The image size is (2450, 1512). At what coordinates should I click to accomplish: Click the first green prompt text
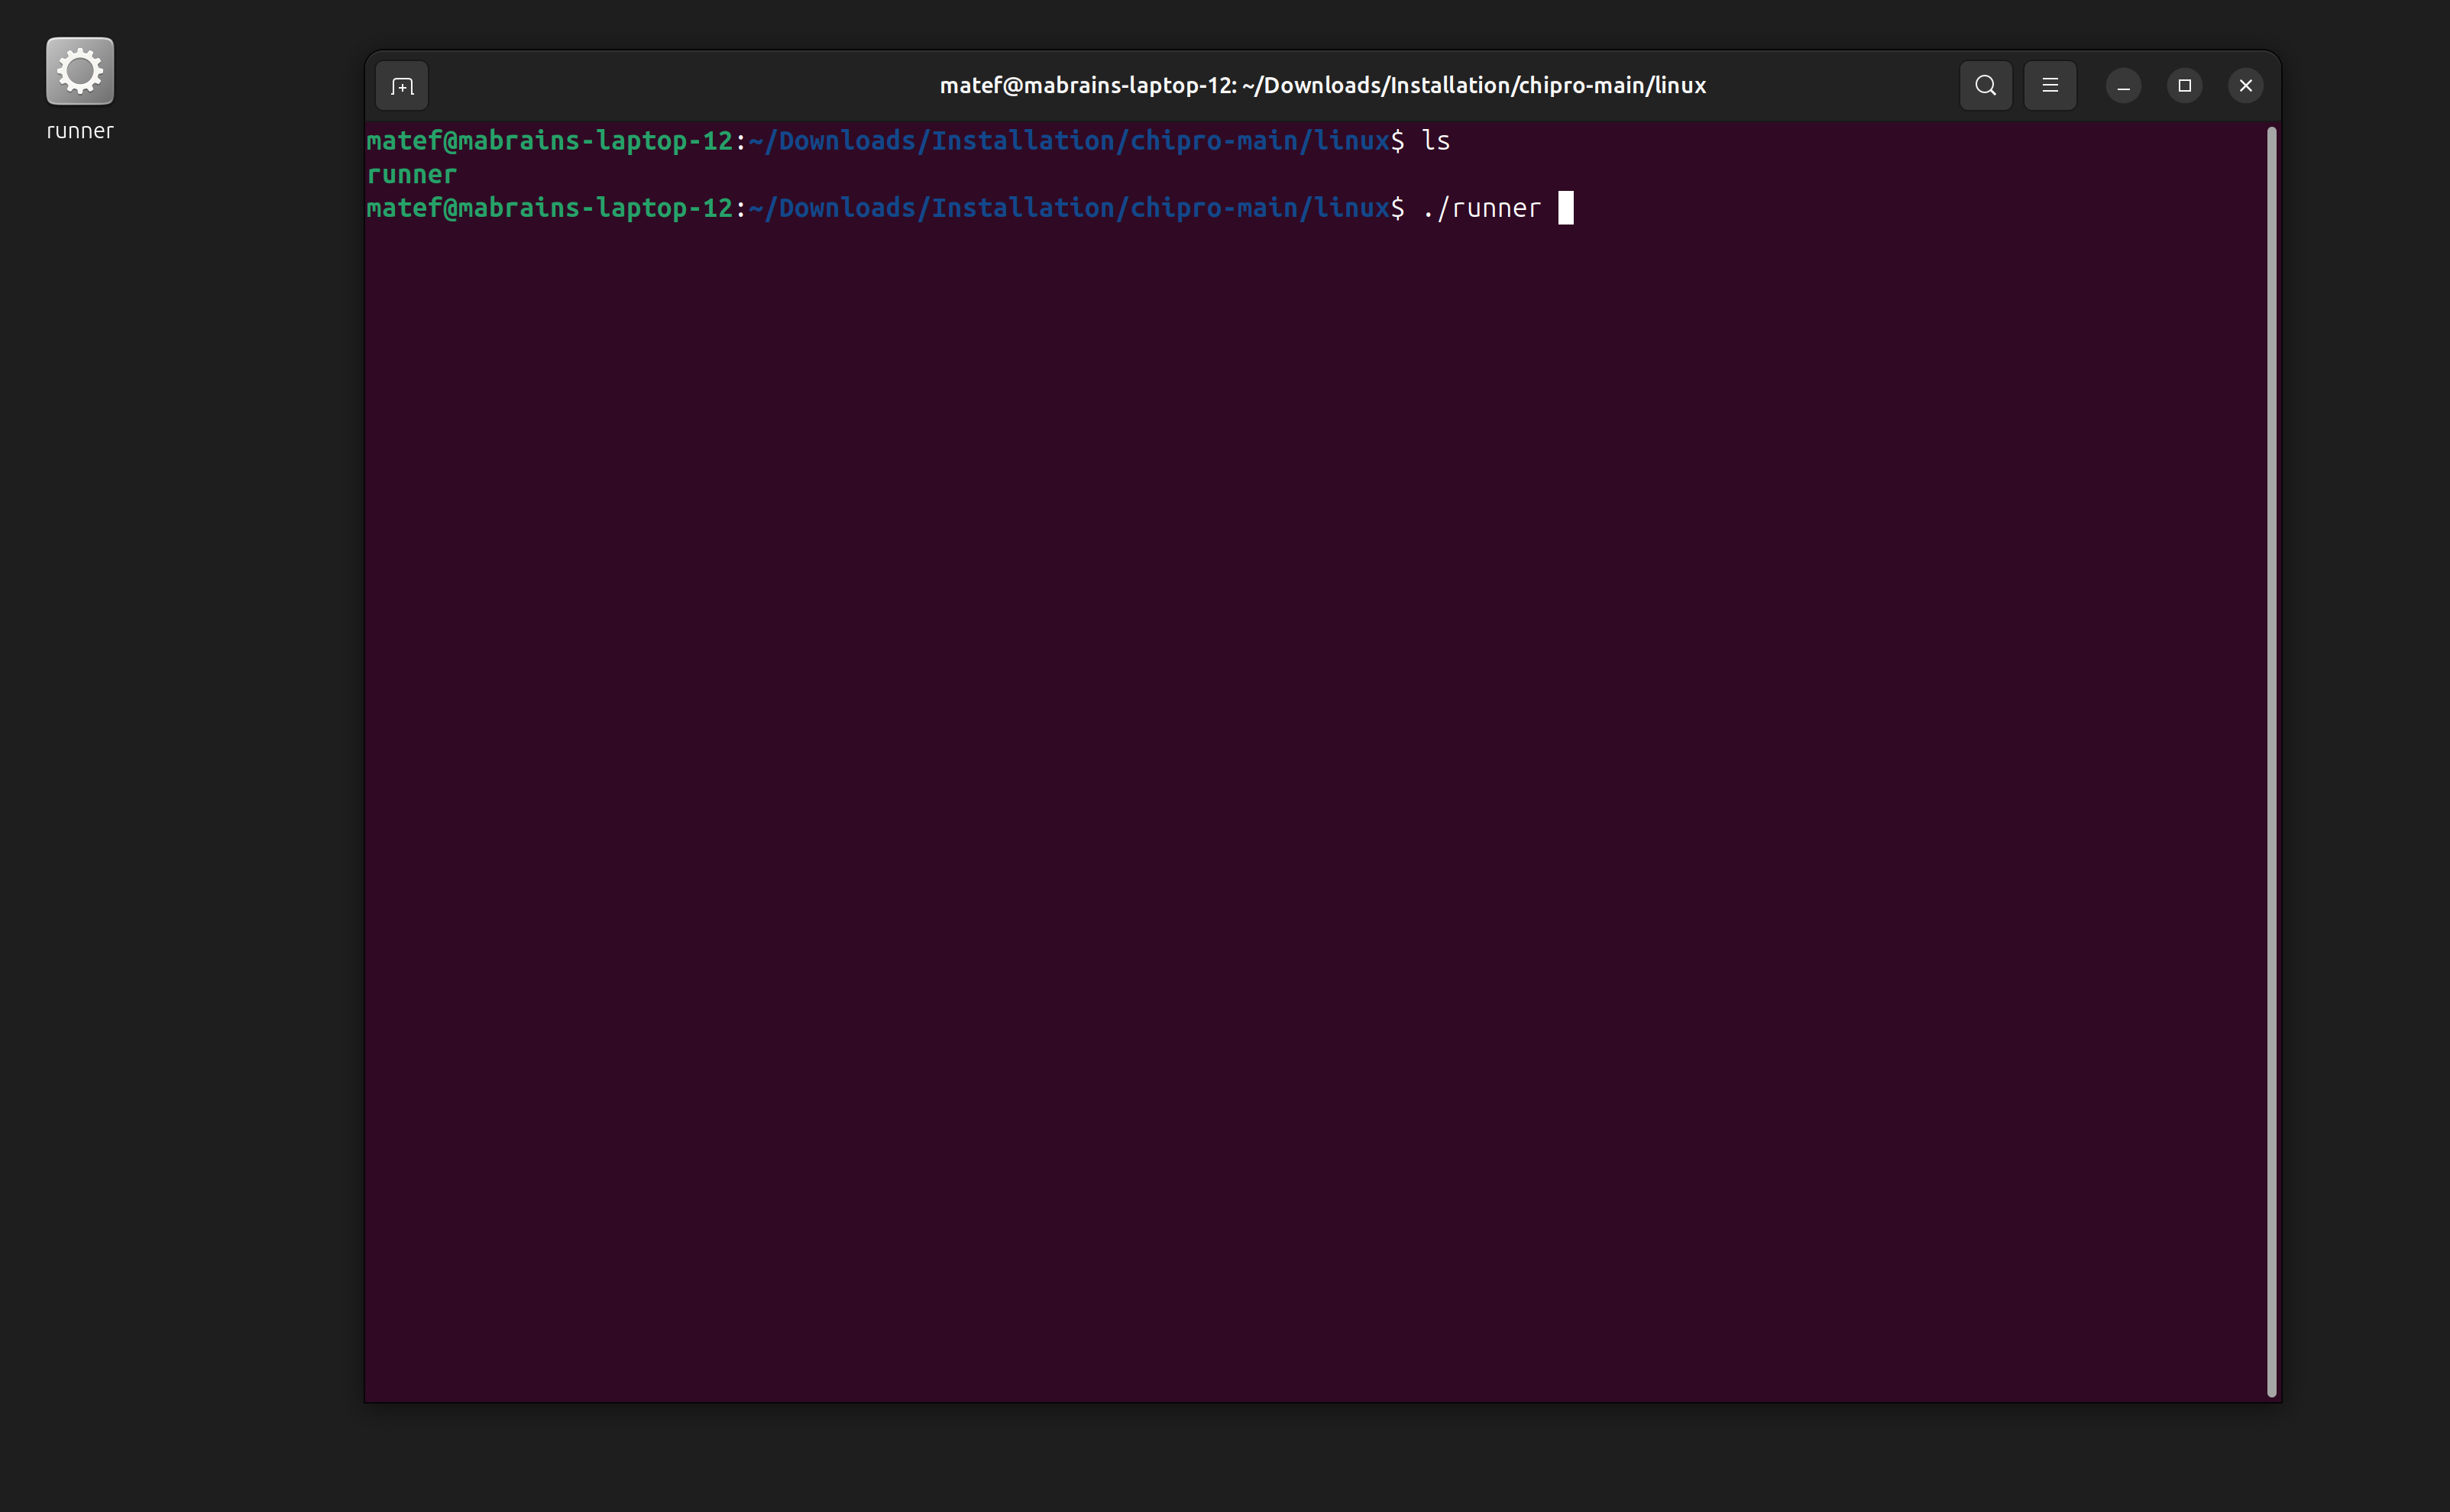[x=550, y=140]
